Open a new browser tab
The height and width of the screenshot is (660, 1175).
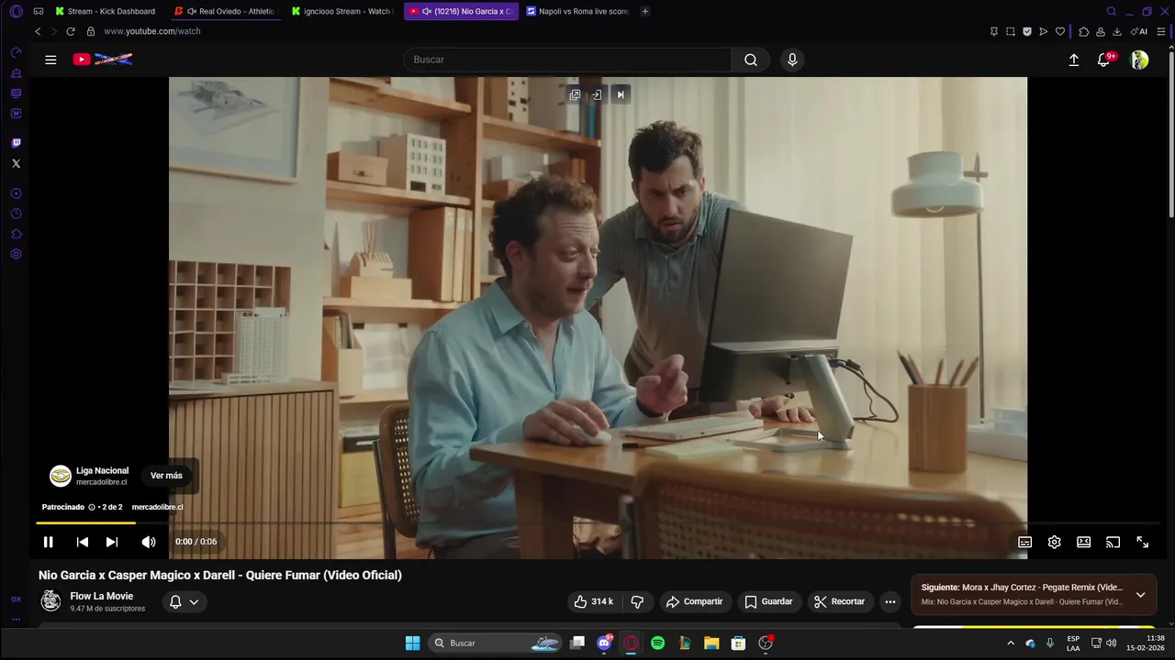[645, 11]
